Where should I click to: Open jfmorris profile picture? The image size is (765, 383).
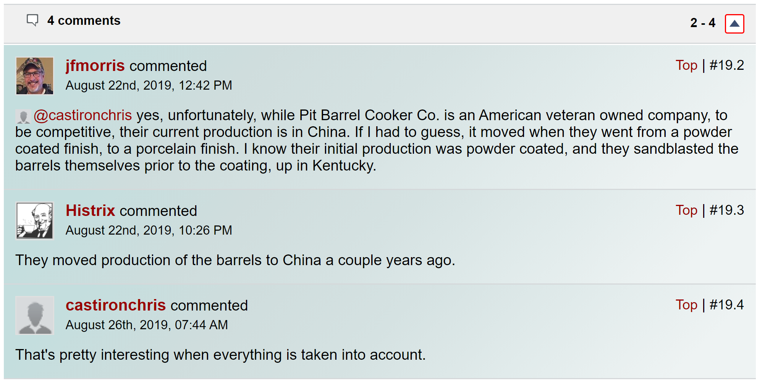(x=35, y=76)
